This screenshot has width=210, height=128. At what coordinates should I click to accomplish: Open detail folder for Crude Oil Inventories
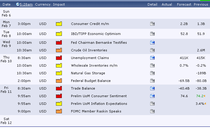pos(152,50)
